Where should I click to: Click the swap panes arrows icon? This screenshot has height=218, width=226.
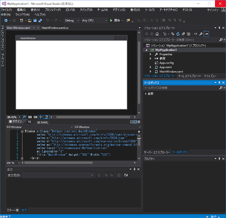click(x=30, y=122)
